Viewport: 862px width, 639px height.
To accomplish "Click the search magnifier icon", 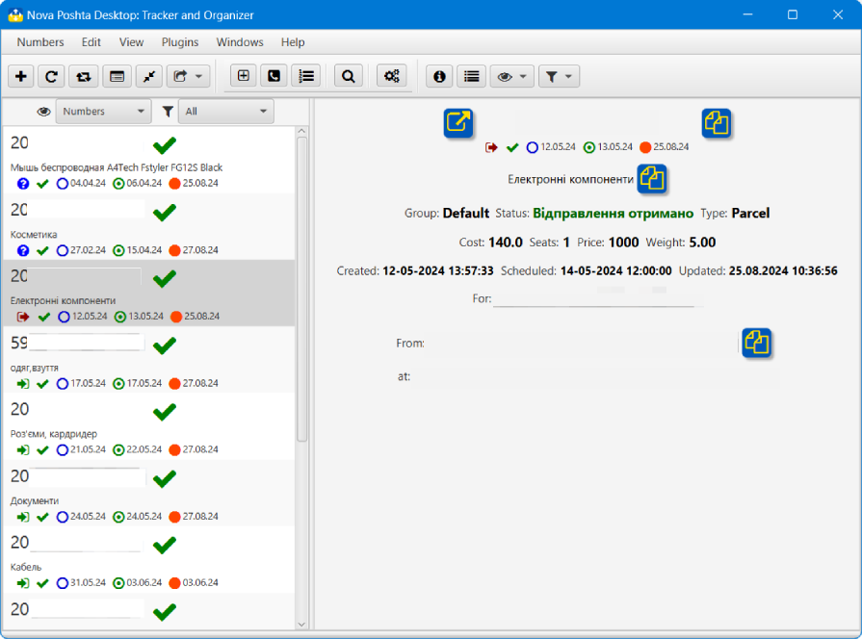I will (x=349, y=76).
